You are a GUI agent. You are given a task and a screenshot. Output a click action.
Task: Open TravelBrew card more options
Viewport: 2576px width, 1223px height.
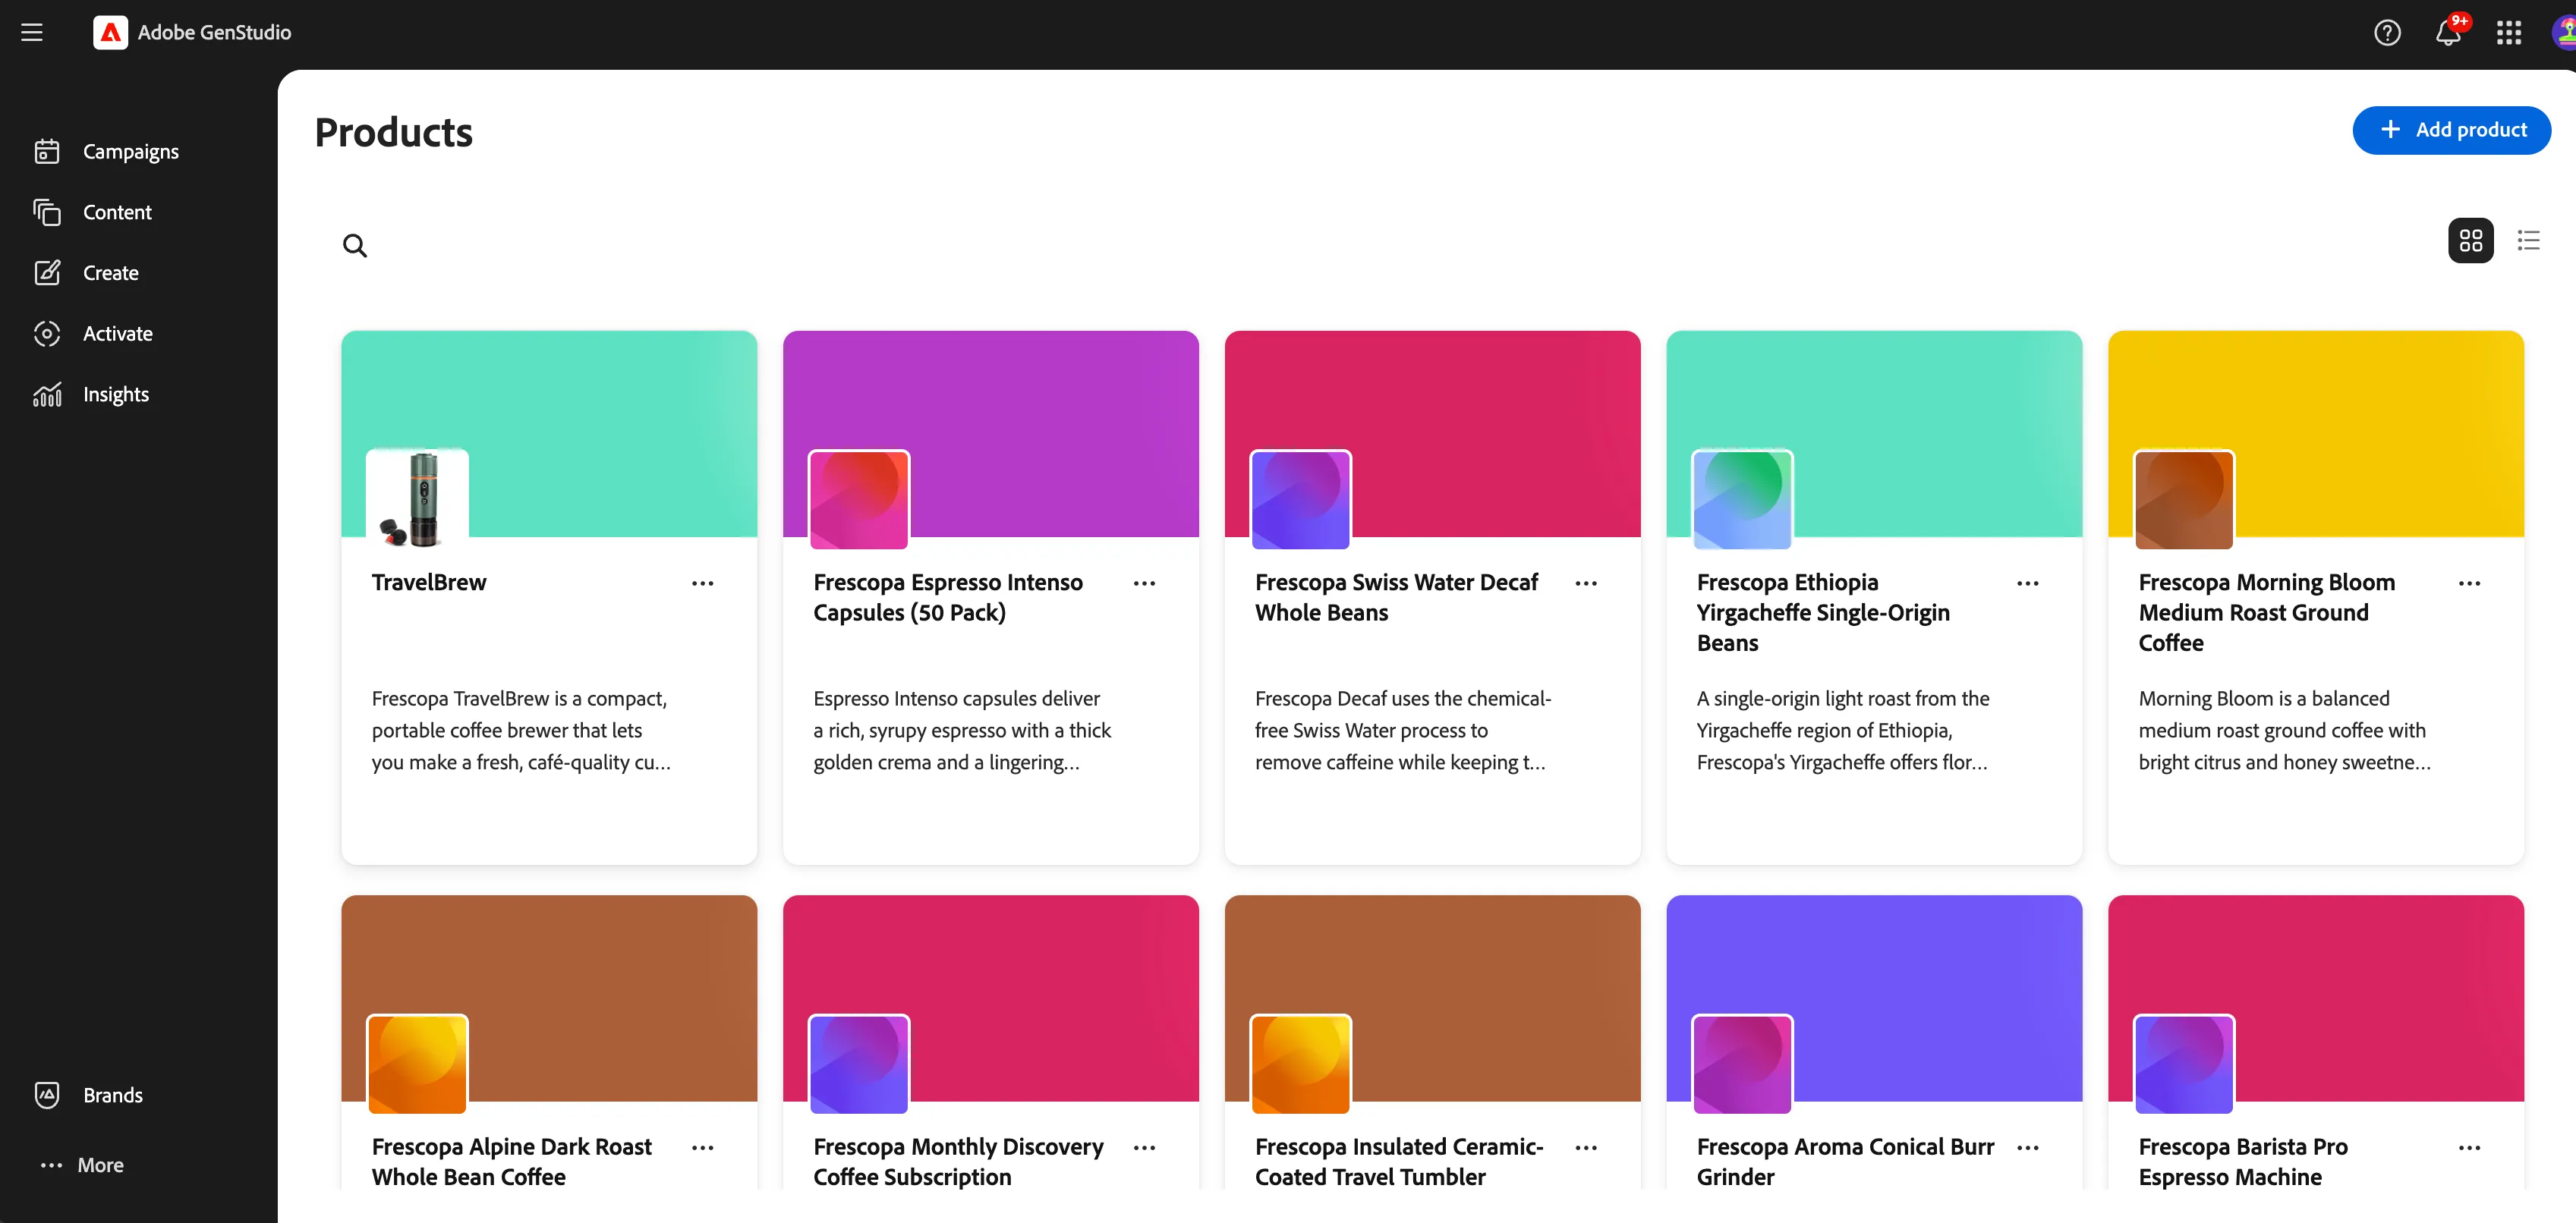(702, 583)
